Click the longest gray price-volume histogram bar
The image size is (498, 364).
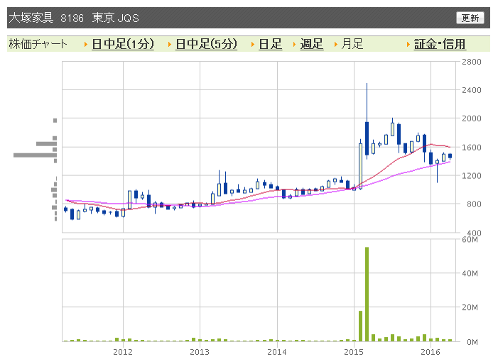35,155
